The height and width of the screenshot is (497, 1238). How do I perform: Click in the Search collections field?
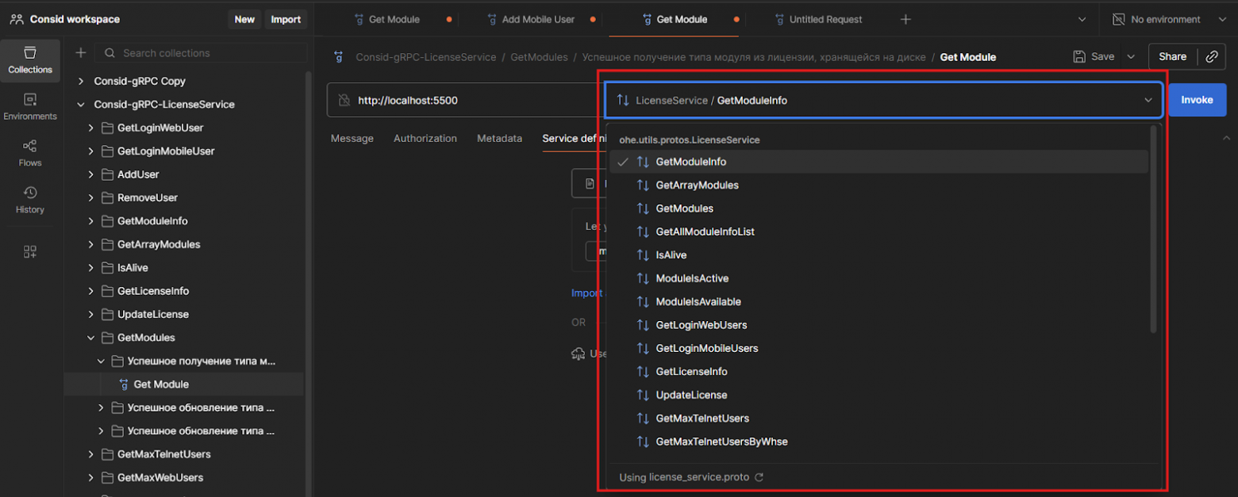pos(201,53)
